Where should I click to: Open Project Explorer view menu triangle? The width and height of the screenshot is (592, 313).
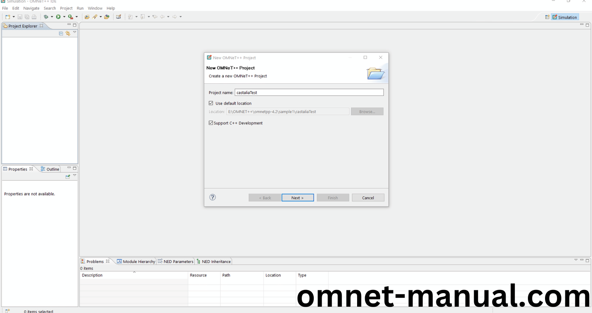point(74,33)
